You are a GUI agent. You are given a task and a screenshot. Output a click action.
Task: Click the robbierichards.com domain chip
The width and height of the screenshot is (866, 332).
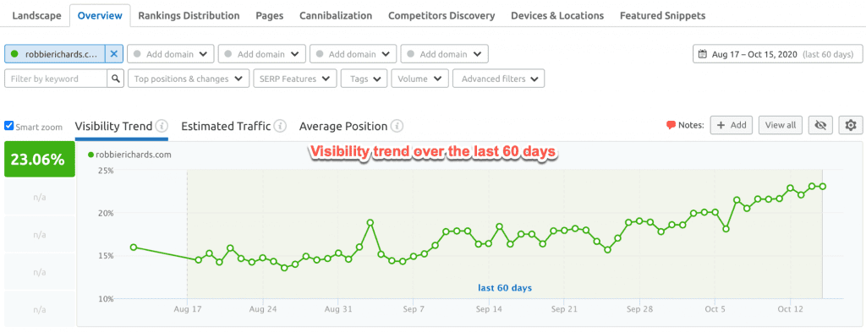(x=55, y=54)
